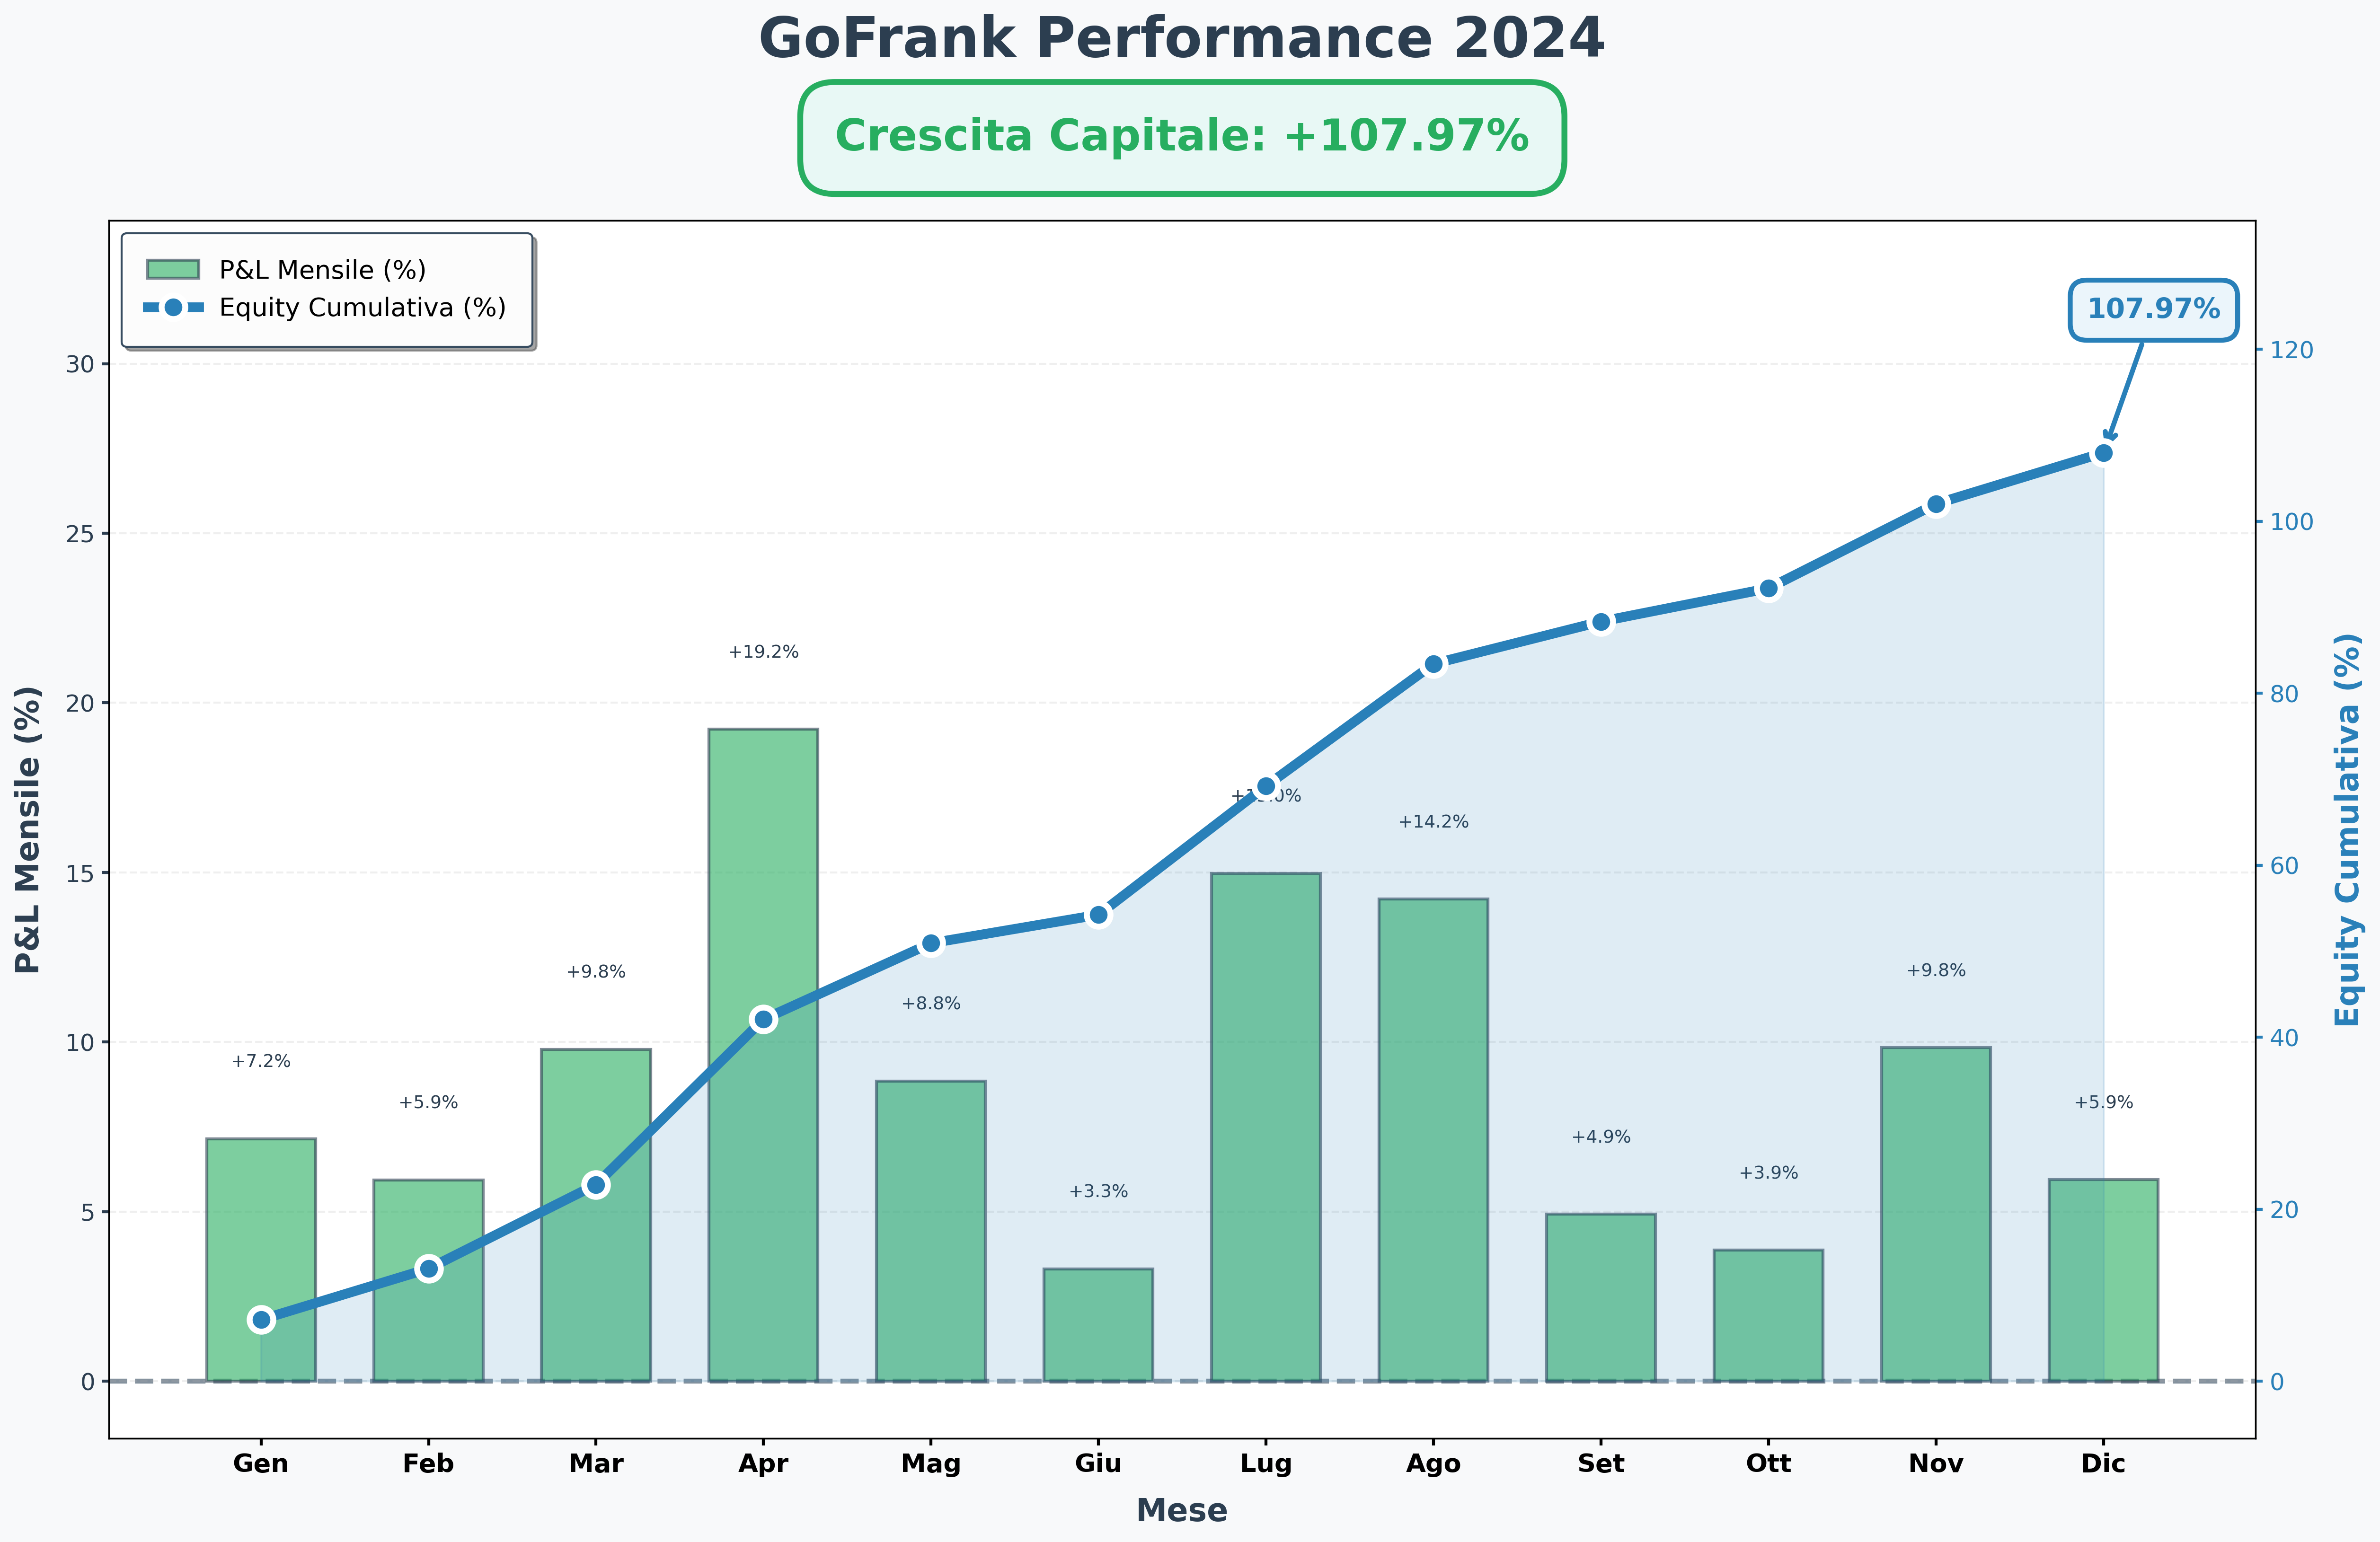Click the Dic x-axis label
Viewport: 2380px width, 1542px height.
click(x=2103, y=1464)
